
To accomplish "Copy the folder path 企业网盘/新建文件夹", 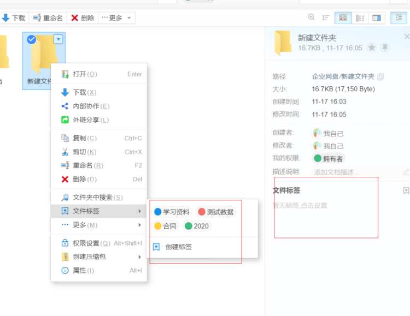I will 381,76.
